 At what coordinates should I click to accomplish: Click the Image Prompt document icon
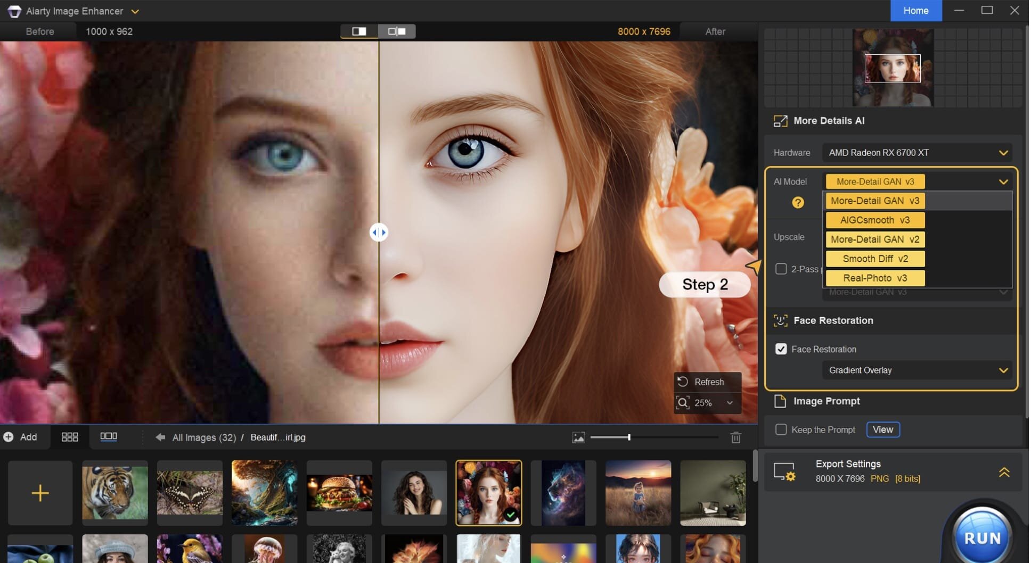[x=780, y=401]
